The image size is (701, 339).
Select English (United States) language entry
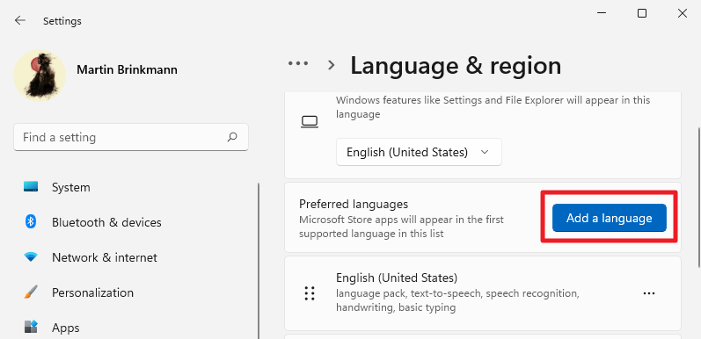coord(482,293)
